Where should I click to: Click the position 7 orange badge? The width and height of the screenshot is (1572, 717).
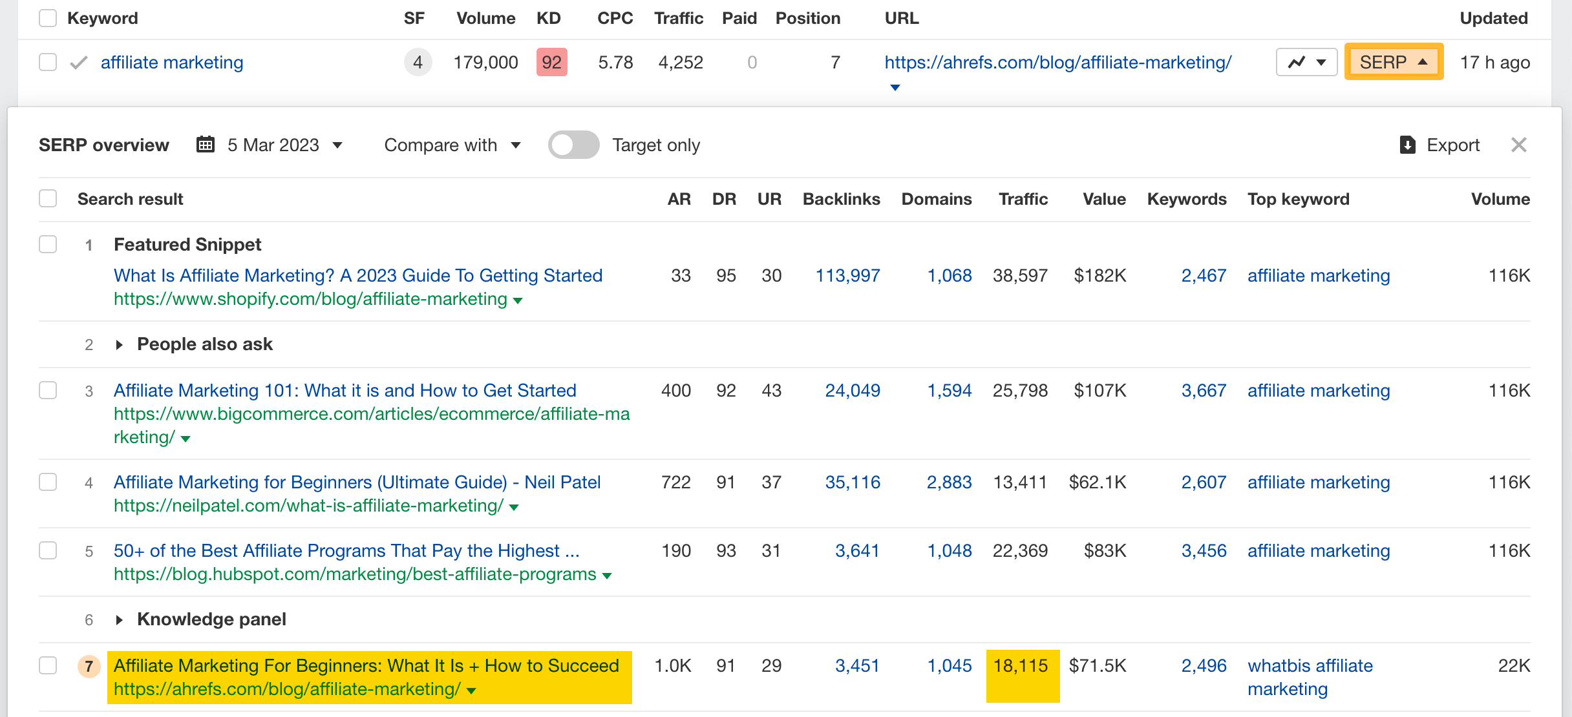pyautogui.click(x=89, y=666)
